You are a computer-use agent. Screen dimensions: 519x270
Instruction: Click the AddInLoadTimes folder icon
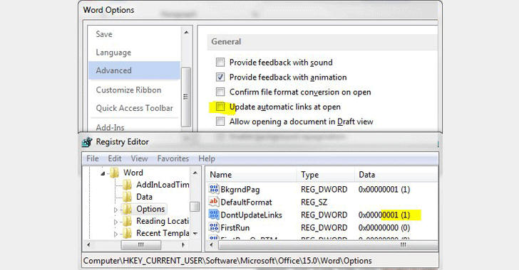click(127, 185)
